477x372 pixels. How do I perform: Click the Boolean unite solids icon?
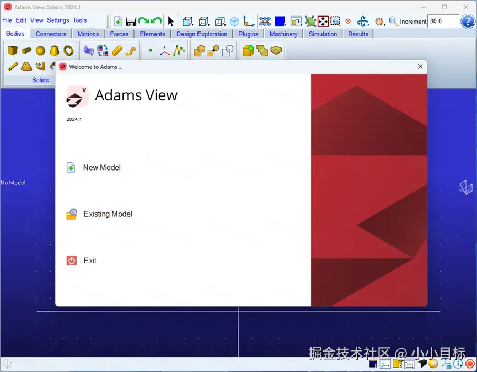tap(200, 51)
